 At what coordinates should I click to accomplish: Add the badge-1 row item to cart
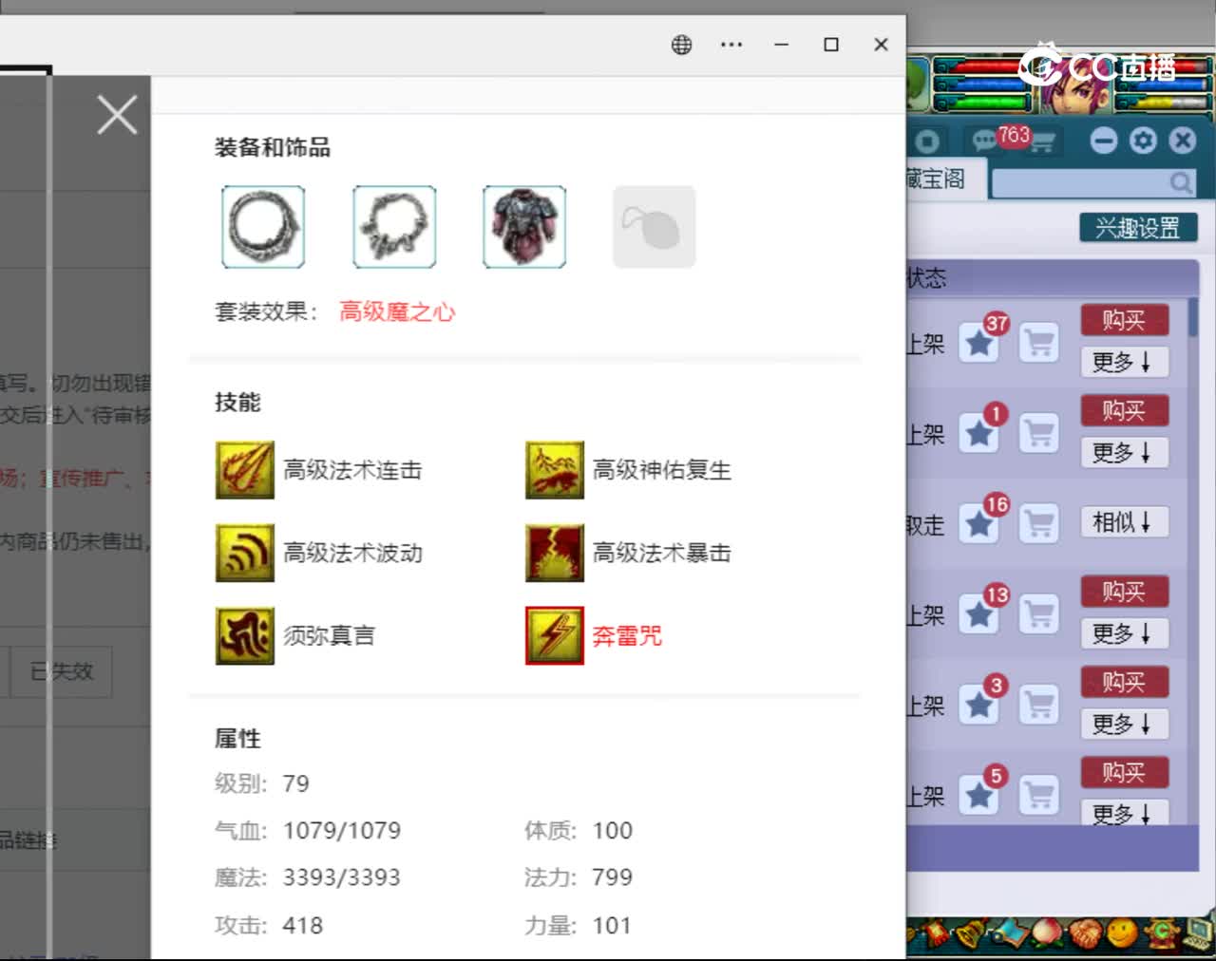point(1039,433)
